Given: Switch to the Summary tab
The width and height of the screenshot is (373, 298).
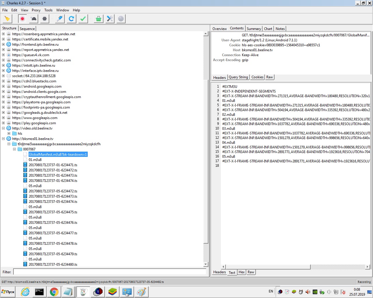Looking at the screenshot, I should (x=254, y=29).
